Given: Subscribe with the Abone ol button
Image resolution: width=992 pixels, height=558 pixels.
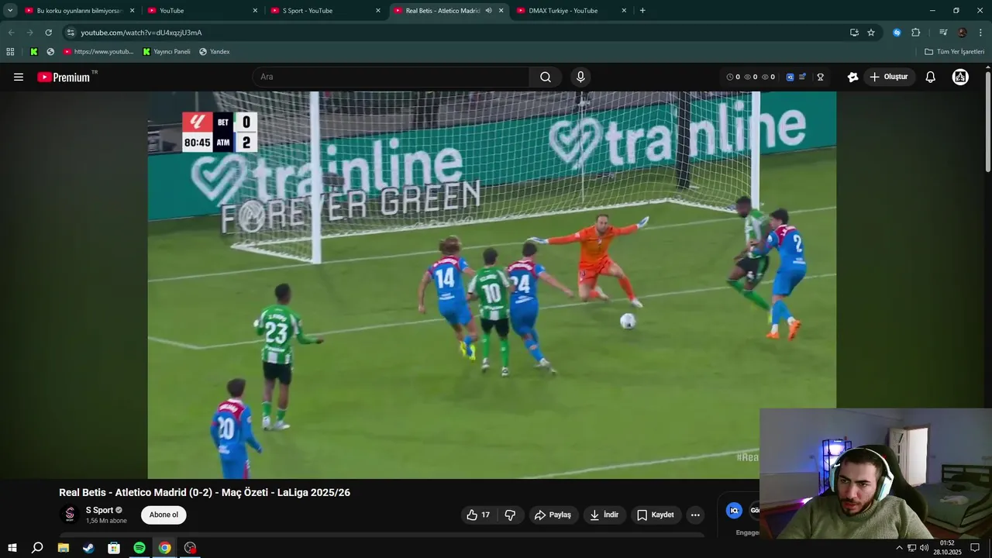Looking at the screenshot, I should pos(164,515).
